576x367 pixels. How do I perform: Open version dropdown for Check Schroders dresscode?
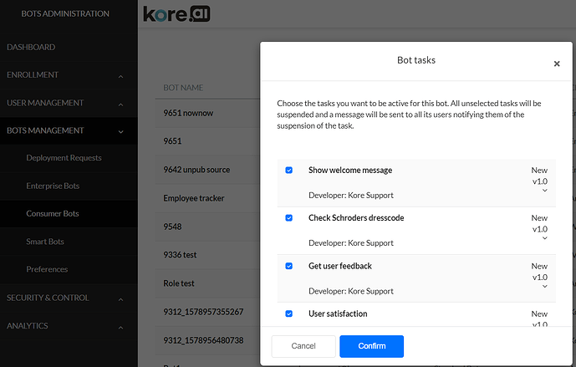point(545,238)
